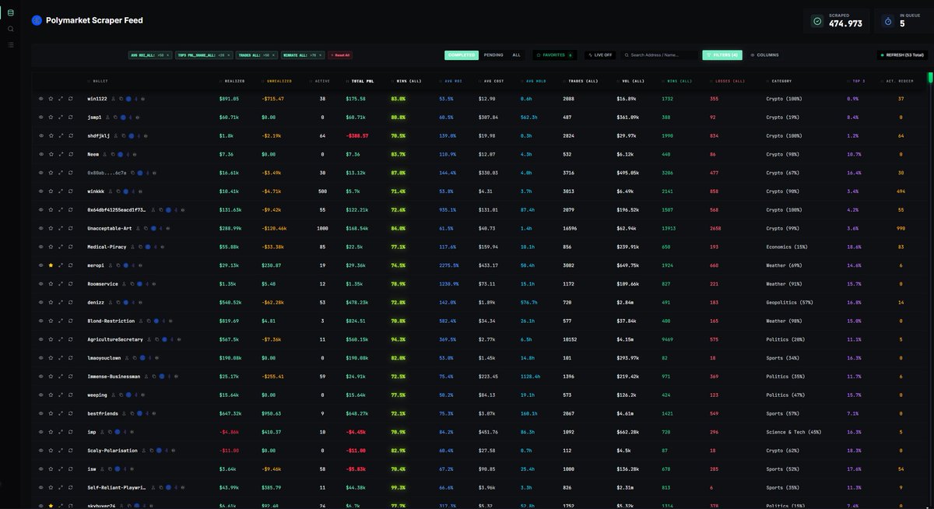The height and width of the screenshot is (509, 934).
Task: Open blue profile circle for Blond-Restriction
Action: [x=156, y=321]
